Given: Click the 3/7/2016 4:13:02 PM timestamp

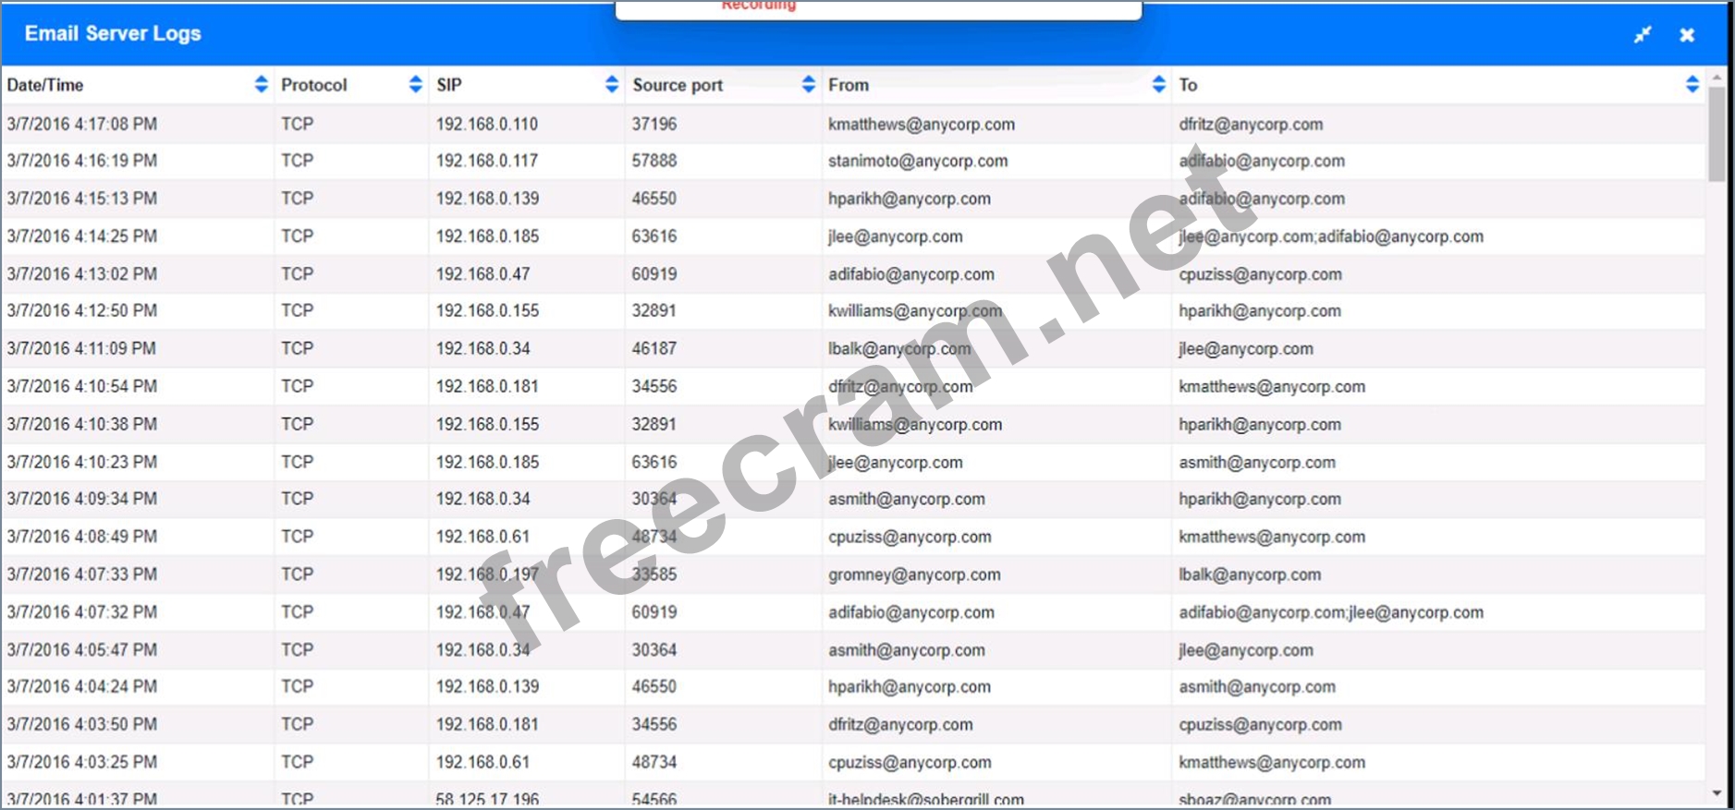Looking at the screenshot, I should (x=82, y=274).
